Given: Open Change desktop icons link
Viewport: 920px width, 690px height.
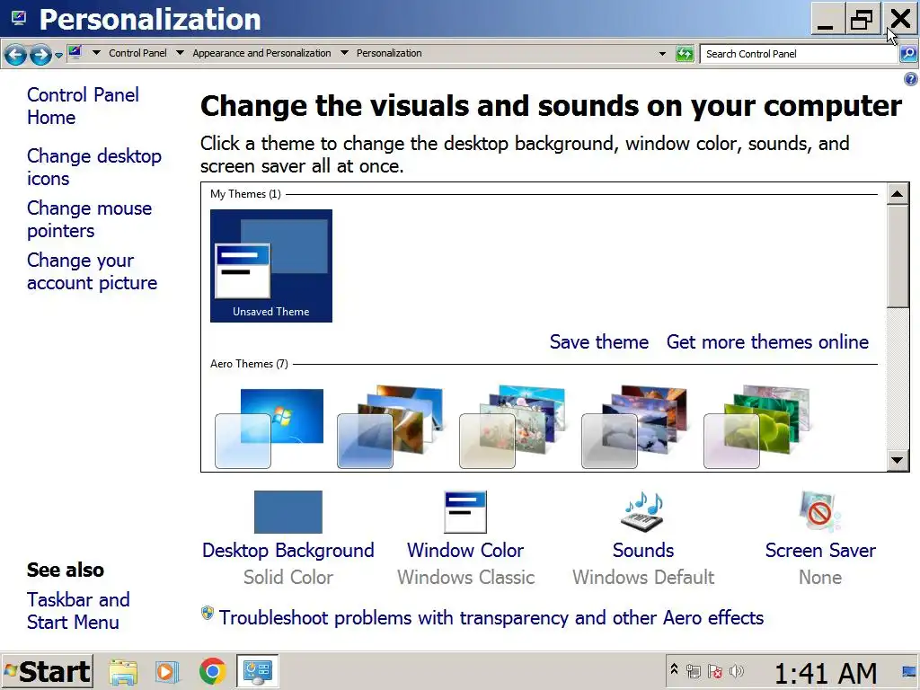Looking at the screenshot, I should [x=93, y=167].
